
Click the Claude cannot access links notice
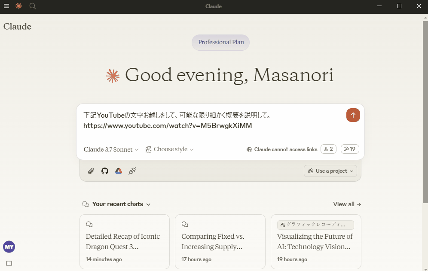(x=285, y=149)
